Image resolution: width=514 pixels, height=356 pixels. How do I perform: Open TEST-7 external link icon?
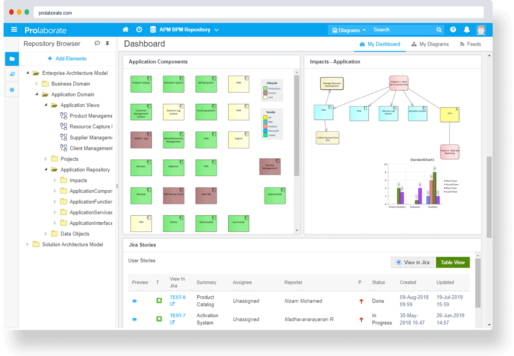172,322
